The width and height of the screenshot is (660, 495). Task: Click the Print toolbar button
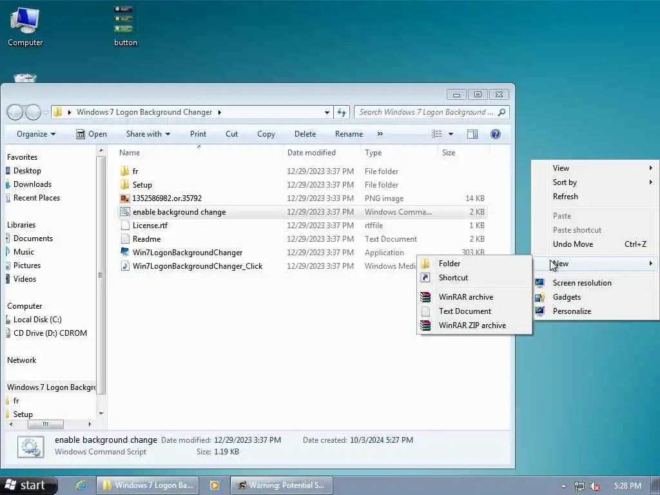[198, 134]
